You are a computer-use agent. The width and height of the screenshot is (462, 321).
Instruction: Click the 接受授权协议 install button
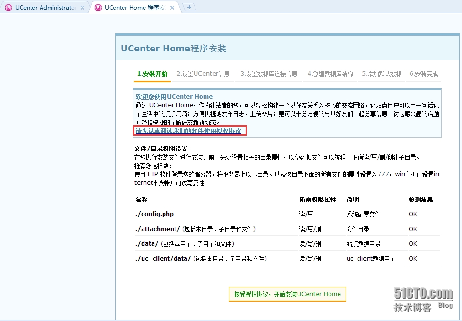click(x=287, y=294)
